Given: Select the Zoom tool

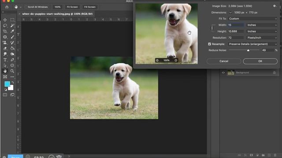Looking at the screenshot, I should (12, 71).
